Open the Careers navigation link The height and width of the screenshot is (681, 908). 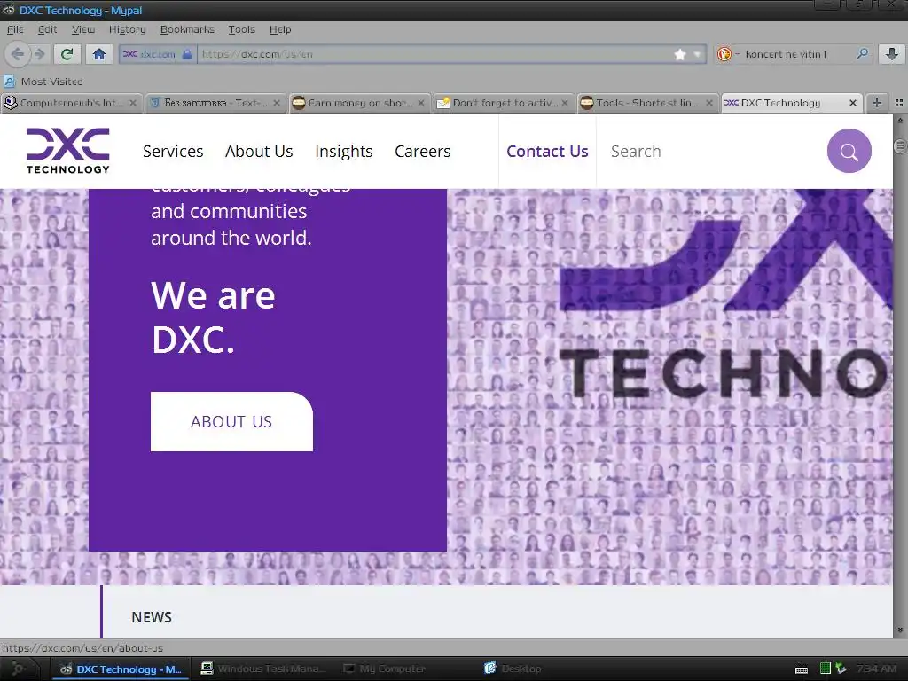point(422,151)
